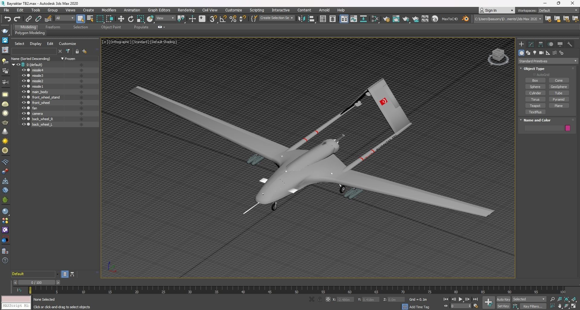Open the Rendering menu
Viewport: 580px width, 310px height.
click(186, 10)
